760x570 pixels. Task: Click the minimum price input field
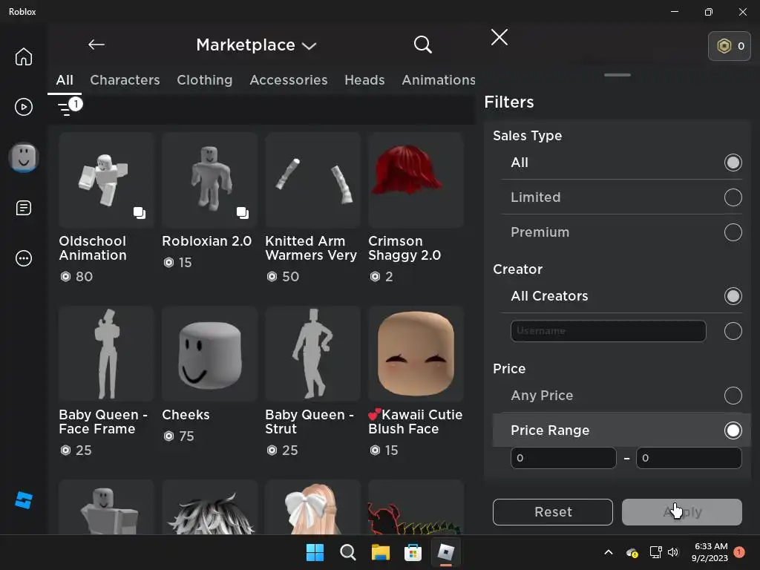563,458
